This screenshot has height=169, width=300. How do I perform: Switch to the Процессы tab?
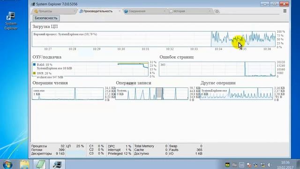tap(54, 11)
